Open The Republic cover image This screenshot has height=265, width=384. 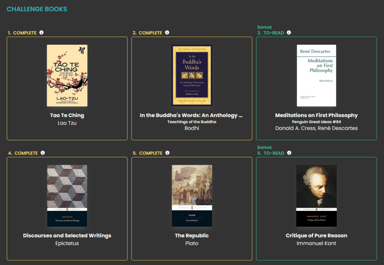pos(192,196)
